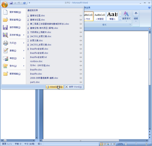Switch to Draft view icon

[114, 144]
